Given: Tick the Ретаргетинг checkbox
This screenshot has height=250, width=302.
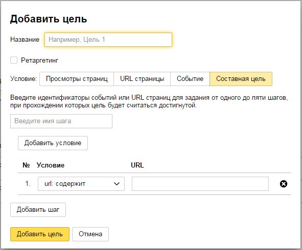Looking at the screenshot, I should pyautogui.click(x=14, y=60).
